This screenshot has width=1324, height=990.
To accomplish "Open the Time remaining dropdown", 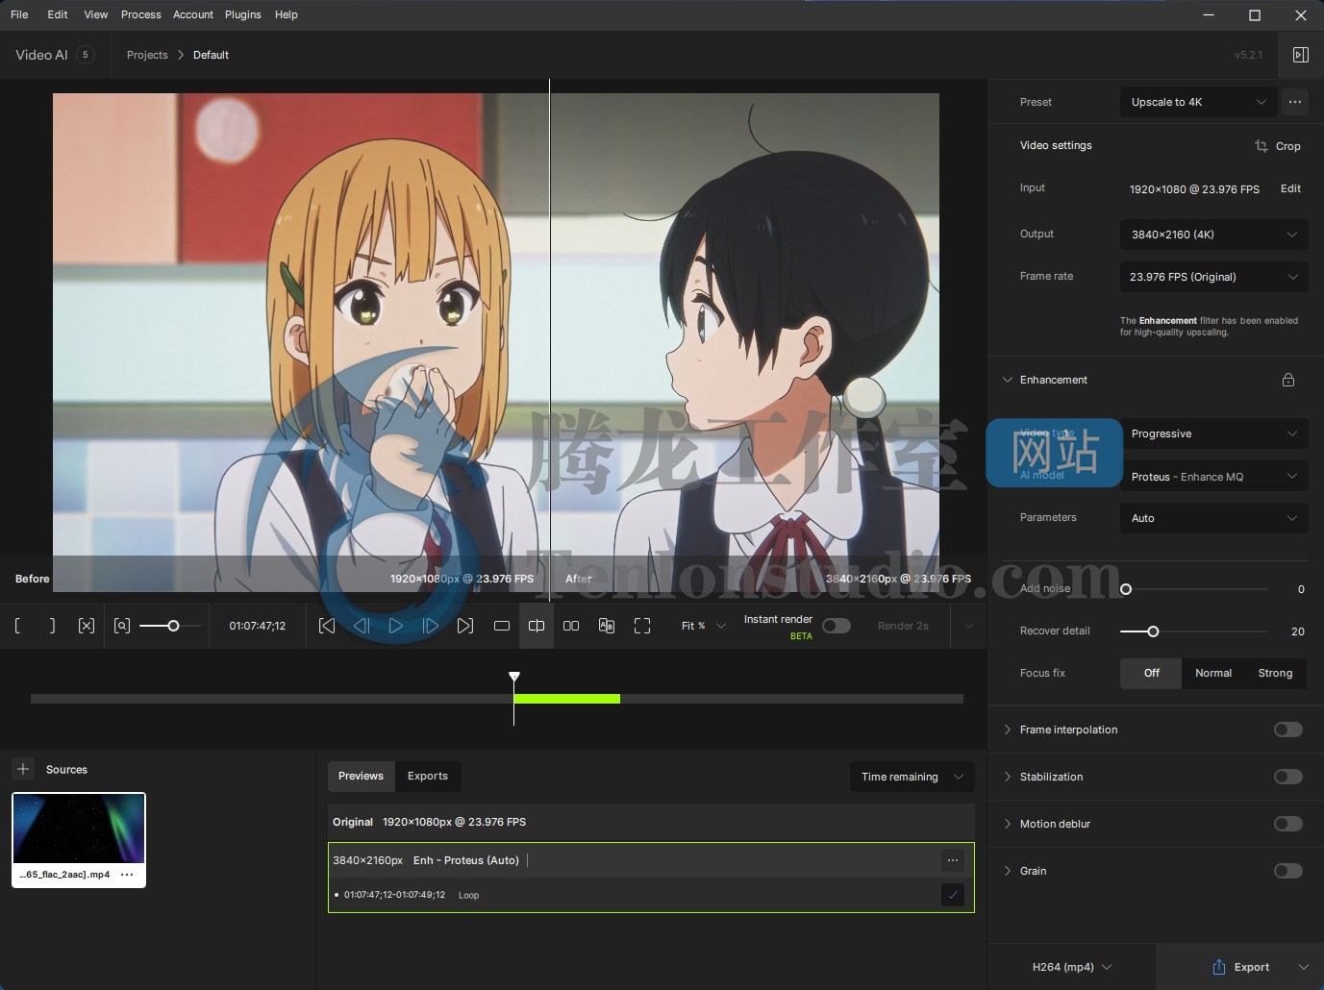I will (x=912, y=777).
